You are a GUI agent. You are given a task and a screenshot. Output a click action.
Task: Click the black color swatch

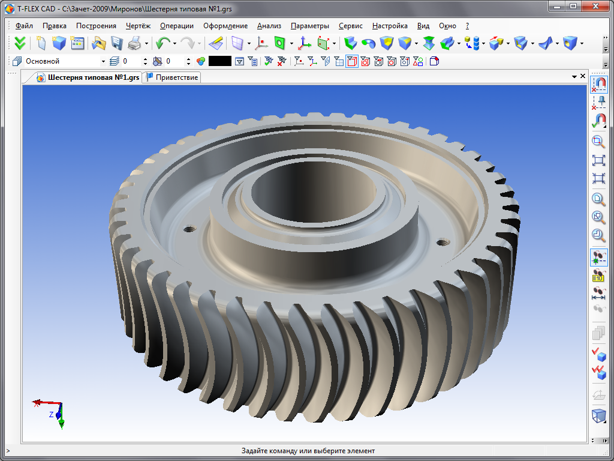(219, 61)
